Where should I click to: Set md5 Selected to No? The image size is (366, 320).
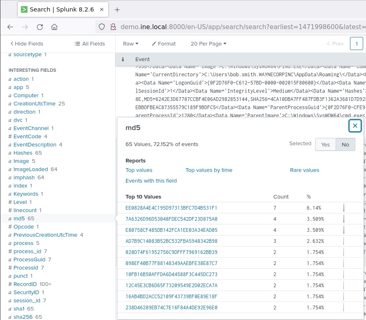point(345,144)
